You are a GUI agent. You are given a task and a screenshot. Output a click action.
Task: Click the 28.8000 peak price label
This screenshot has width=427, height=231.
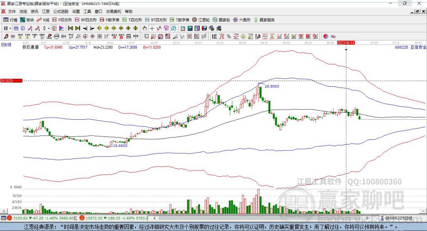click(x=272, y=86)
